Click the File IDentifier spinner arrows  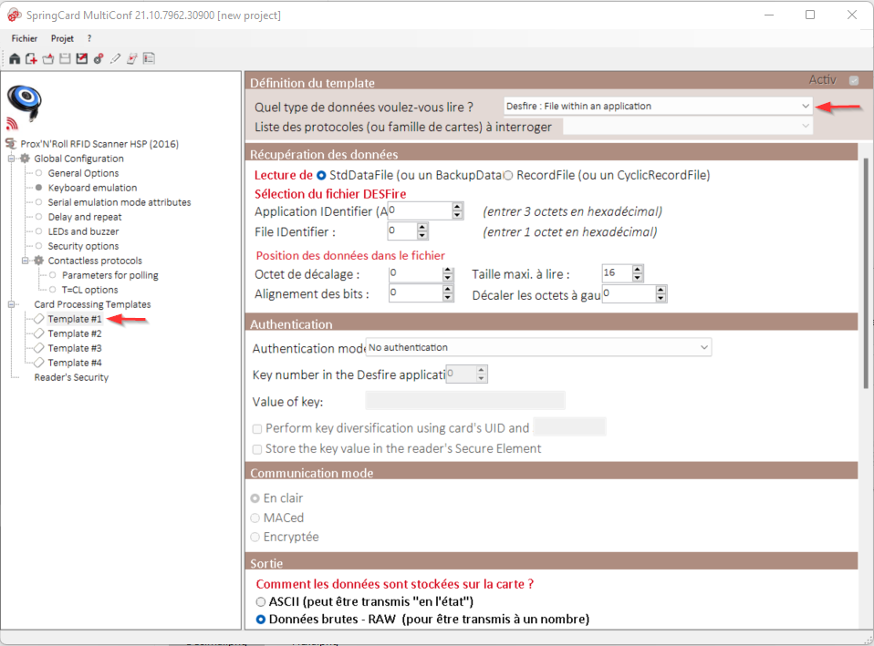(x=422, y=231)
